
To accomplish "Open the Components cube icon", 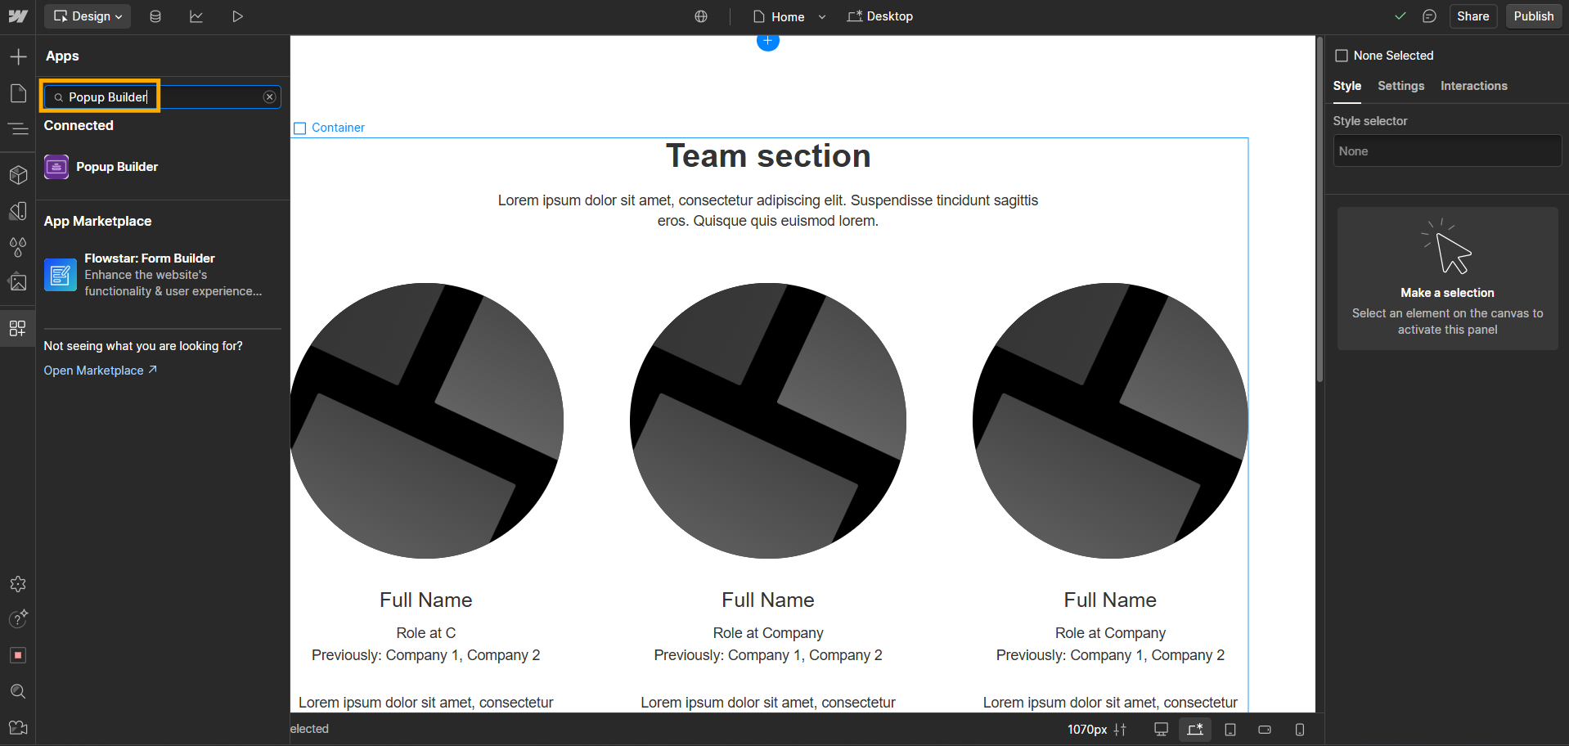I will point(18,175).
